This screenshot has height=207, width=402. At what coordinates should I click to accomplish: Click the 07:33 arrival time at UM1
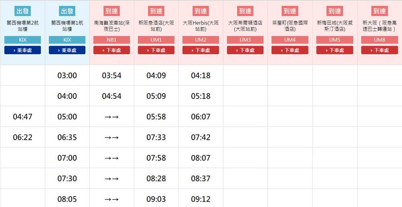point(156,137)
